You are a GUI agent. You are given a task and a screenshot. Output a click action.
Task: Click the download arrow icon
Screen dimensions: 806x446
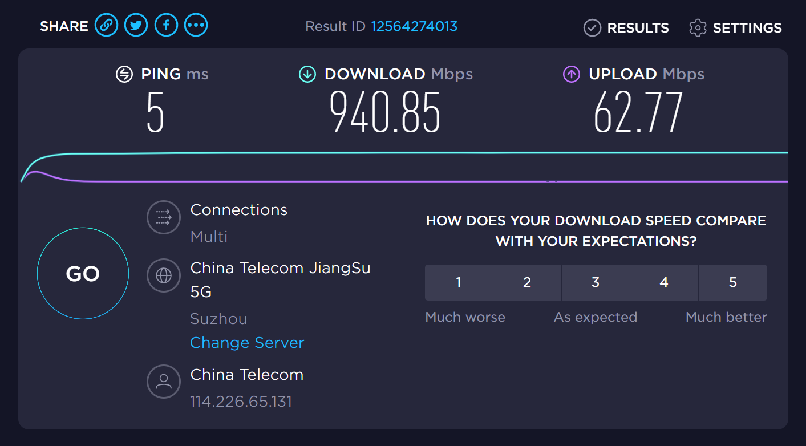pyautogui.click(x=307, y=74)
